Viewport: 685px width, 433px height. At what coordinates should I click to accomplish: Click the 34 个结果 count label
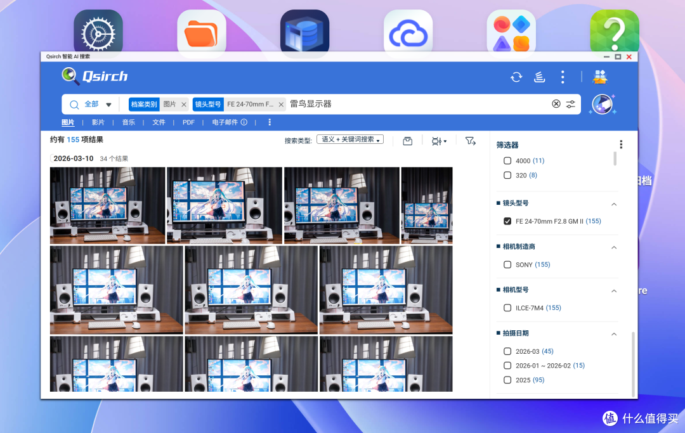pos(114,159)
